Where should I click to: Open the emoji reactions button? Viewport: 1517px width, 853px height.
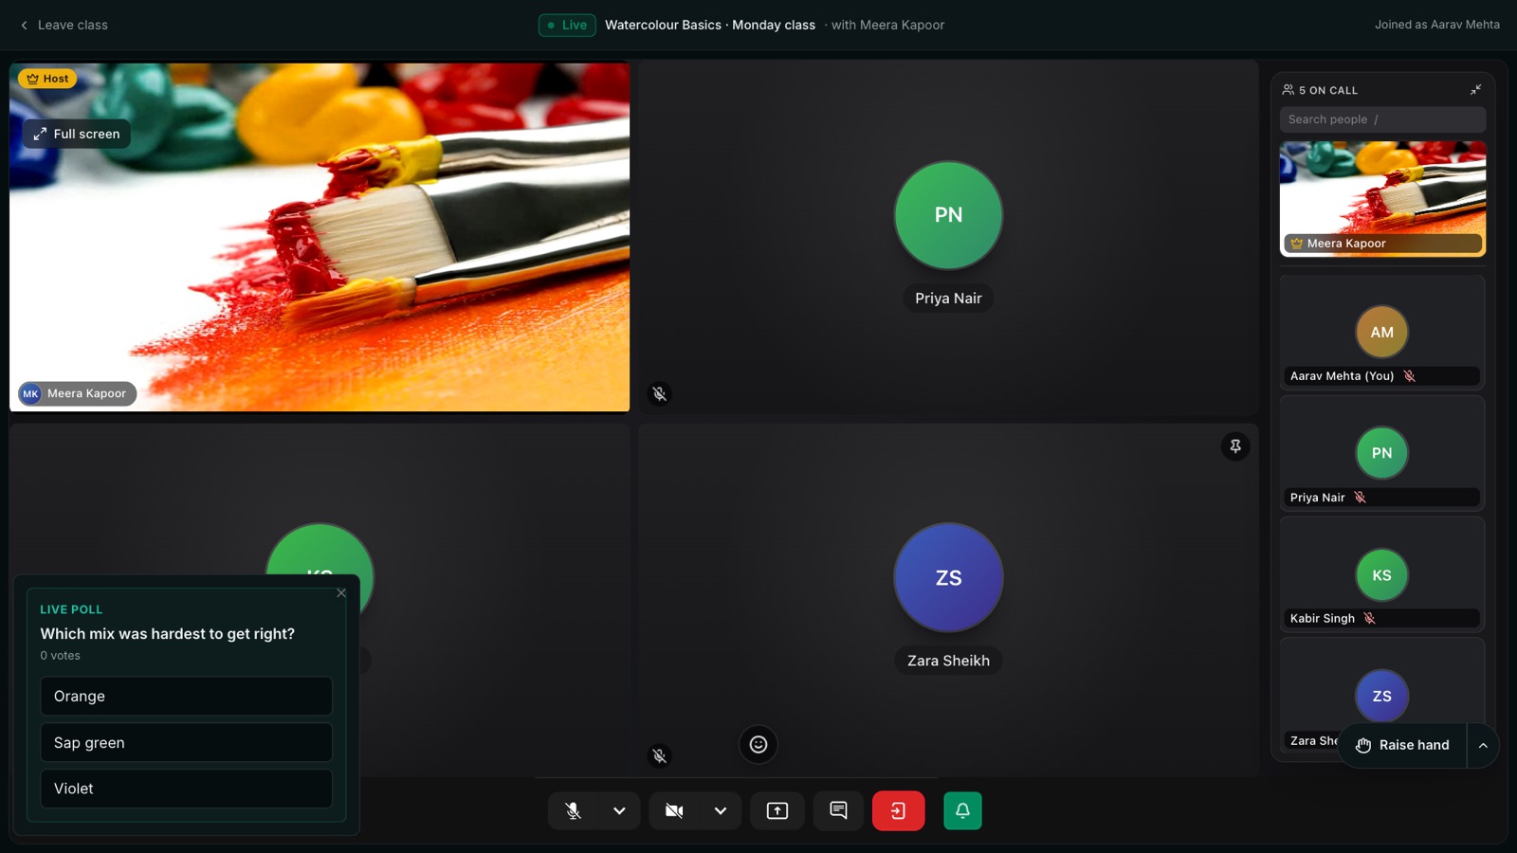tap(758, 744)
